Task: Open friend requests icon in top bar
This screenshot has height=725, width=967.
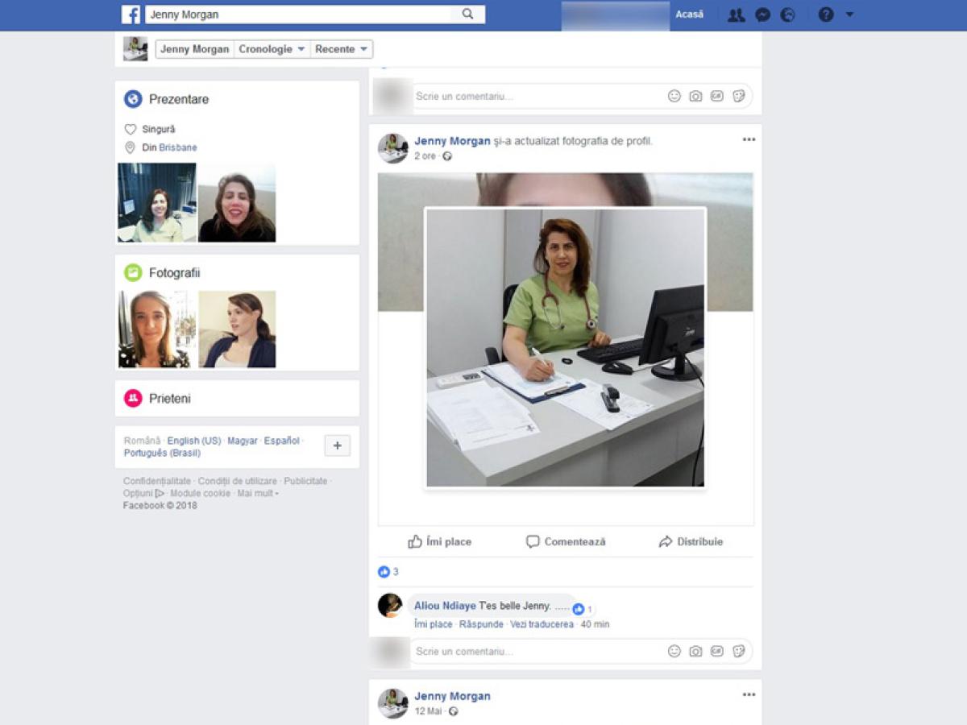Action: [x=736, y=14]
